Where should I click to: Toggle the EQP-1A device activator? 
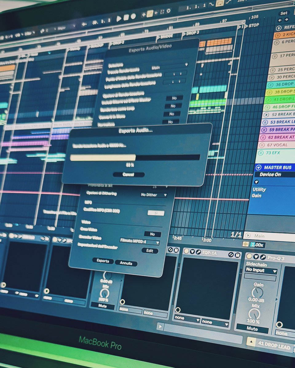[186, 251]
